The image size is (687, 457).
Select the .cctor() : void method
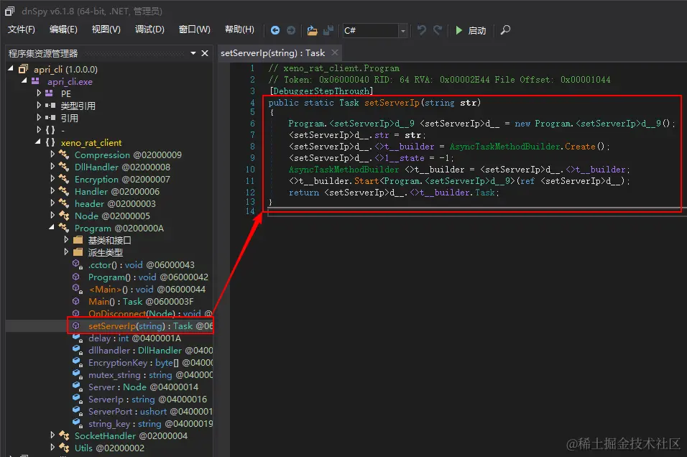pyautogui.click(x=141, y=264)
